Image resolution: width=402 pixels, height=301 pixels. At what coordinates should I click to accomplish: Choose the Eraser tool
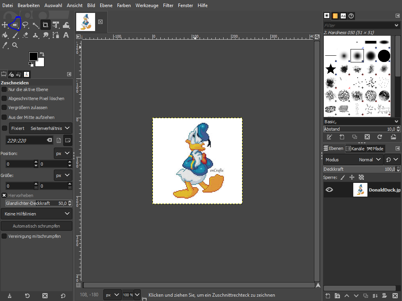click(x=25, y=35)
